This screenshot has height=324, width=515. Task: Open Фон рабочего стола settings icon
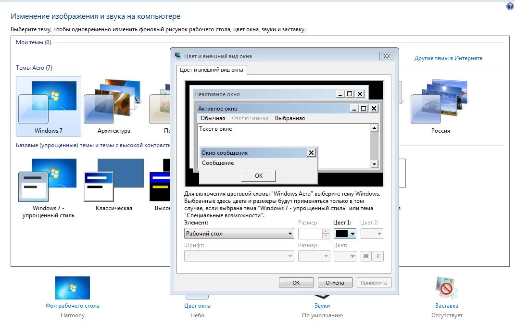pos(72,287)
